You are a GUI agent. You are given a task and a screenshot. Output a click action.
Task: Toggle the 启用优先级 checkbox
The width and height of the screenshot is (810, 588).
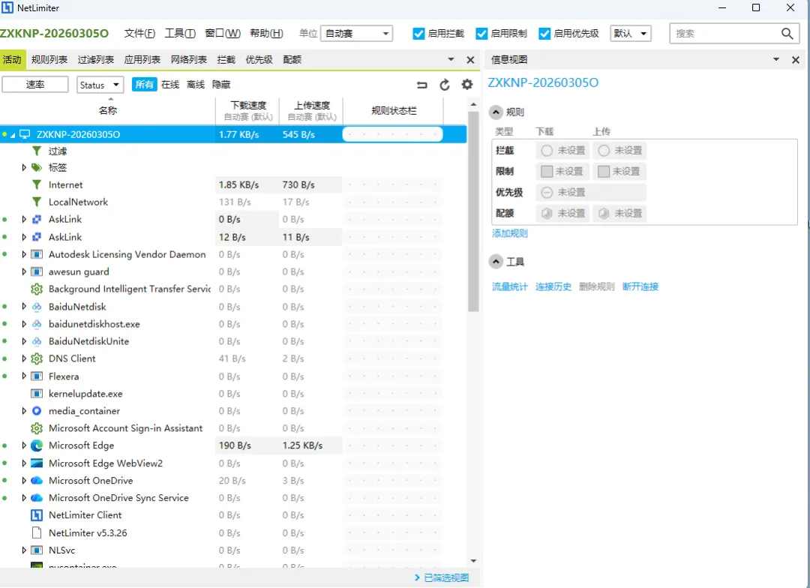[544, 34]
